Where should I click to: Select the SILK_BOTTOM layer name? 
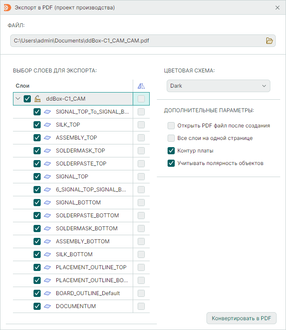[x=74, y=254]
